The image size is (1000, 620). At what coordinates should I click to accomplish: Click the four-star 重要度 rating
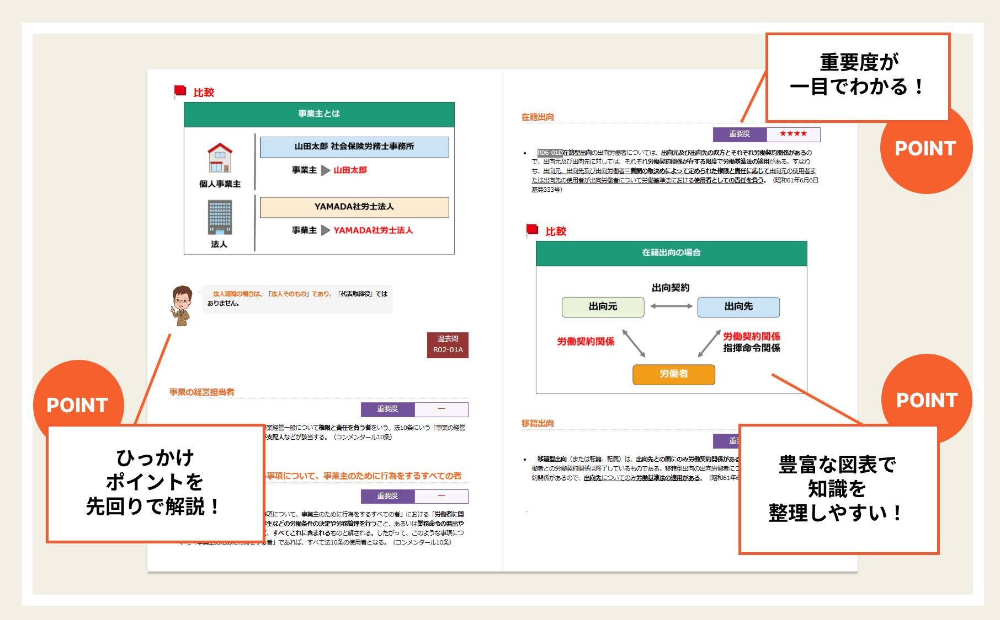[x=793, y=134]
